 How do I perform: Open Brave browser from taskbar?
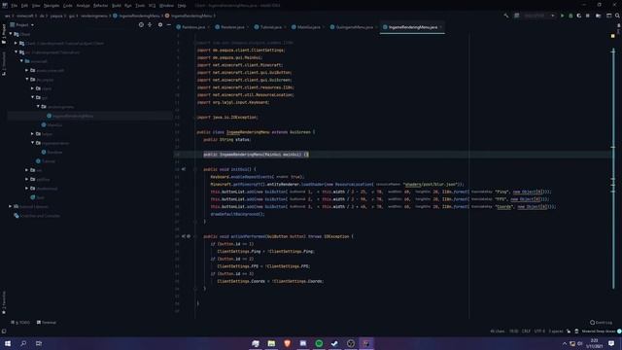[288, 343]
